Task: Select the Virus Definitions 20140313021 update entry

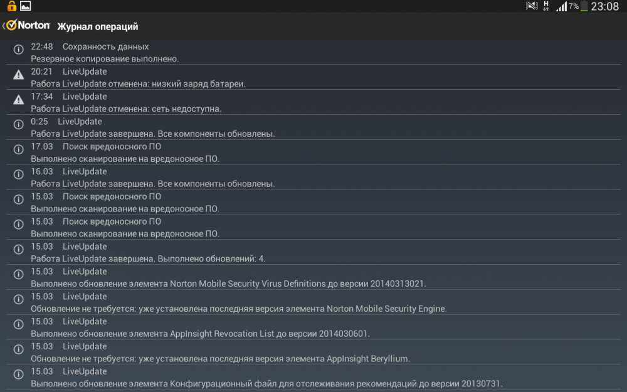Action: (x=228, y=283)
